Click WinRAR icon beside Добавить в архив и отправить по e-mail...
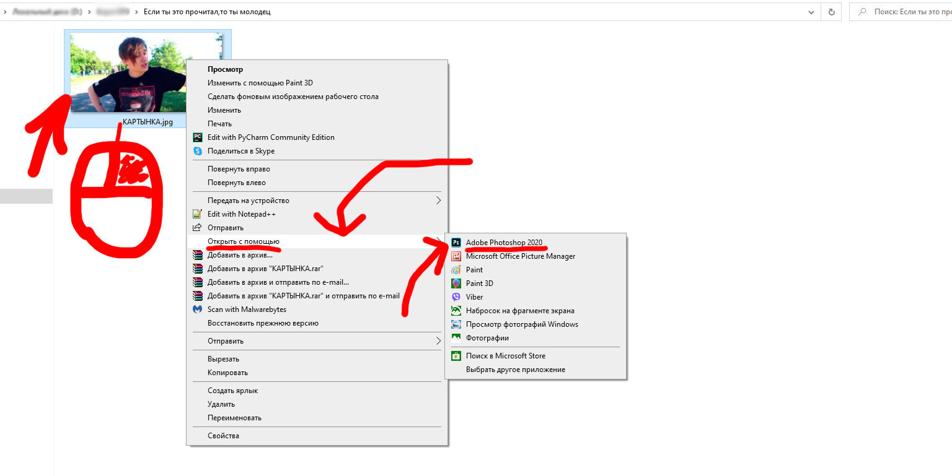Screen dimensions: 952x476 tap(198, 282)
